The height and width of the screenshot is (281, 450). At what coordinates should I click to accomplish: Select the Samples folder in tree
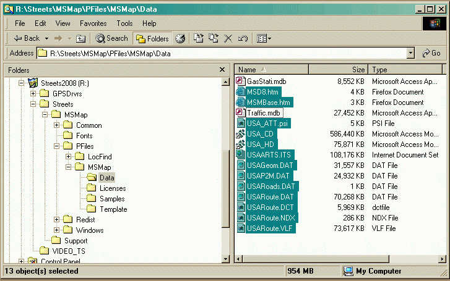click(112, 199)
